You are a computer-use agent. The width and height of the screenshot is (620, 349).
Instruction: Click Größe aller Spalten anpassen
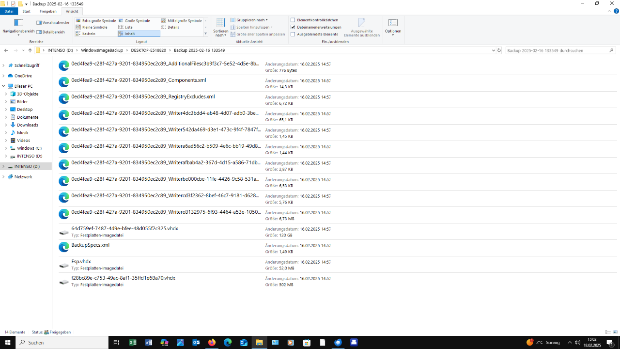tap(258, 34)
